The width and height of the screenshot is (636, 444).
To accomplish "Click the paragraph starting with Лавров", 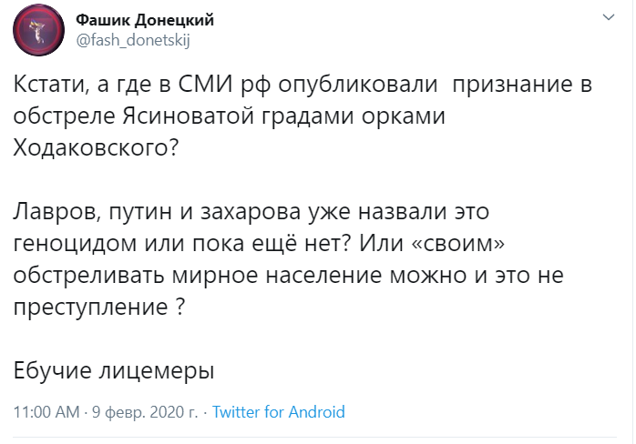I will (289, 259).
